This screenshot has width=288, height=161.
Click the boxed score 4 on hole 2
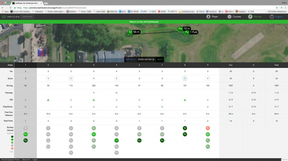pos(48,79)
